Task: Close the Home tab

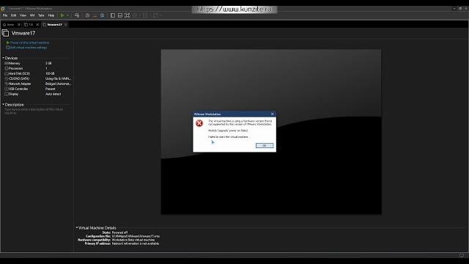Action: (x=19, y=24)
